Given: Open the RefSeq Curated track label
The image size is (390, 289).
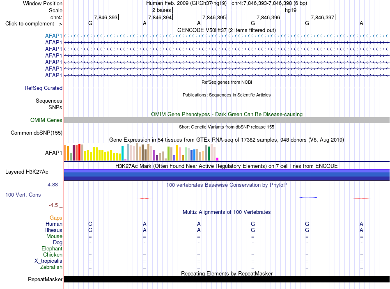Looking at the screenshot, I should (x=44, y=88).
